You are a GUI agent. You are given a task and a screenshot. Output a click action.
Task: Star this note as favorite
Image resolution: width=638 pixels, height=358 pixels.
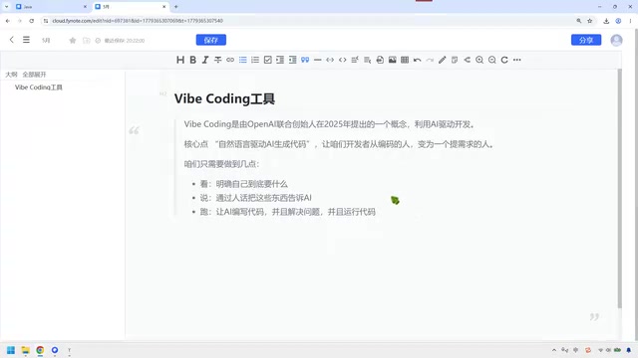pyautogui.click(x=73, y=40)
